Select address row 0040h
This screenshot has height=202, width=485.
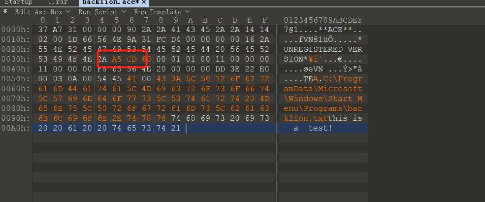pyautogui.click(x=16, y=69)
